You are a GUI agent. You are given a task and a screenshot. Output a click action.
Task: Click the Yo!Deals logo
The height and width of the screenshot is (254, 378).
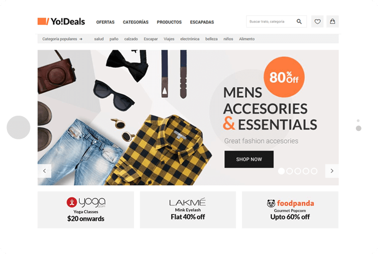(x=61, y=22)
